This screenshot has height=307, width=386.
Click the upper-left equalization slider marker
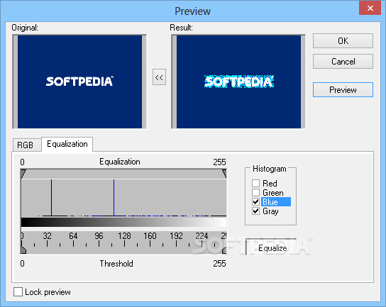pos(23,174)
